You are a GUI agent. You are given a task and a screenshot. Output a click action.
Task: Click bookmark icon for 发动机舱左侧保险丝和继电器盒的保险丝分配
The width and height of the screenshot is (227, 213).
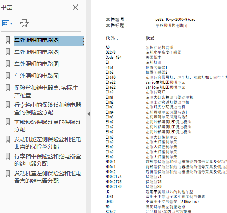(8, 139)
